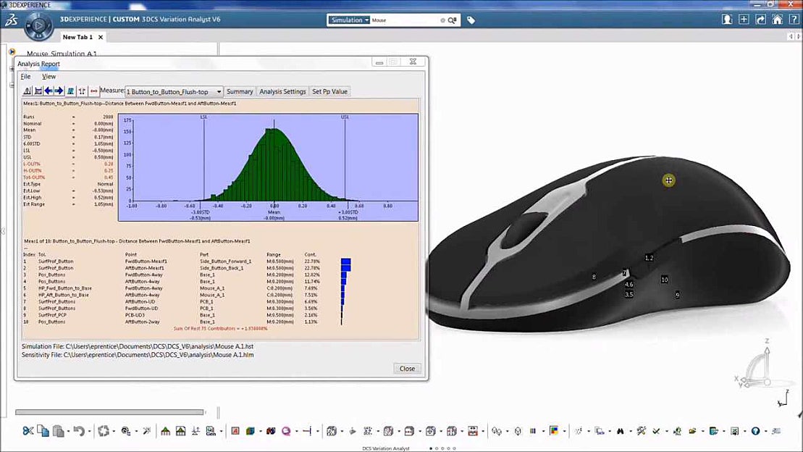Select the Copy icon in bottom toolbar

pyautogui.click(x=41, y=430)
